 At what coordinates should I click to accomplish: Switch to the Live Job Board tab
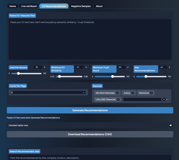click(29, 6)
